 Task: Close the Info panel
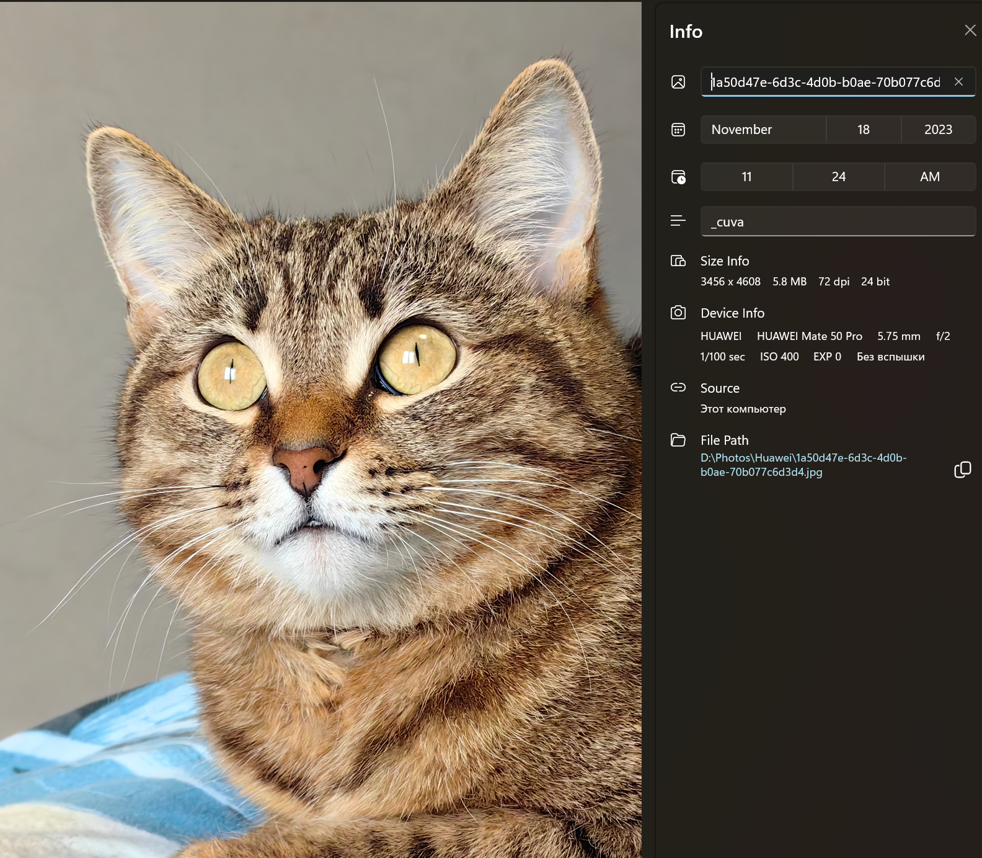pos(970,30)
